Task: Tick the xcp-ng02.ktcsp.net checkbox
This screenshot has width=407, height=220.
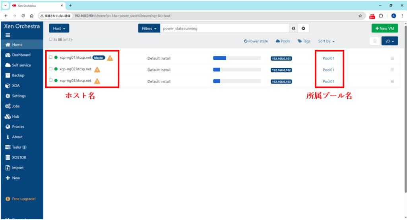Action: click(50, 69)
